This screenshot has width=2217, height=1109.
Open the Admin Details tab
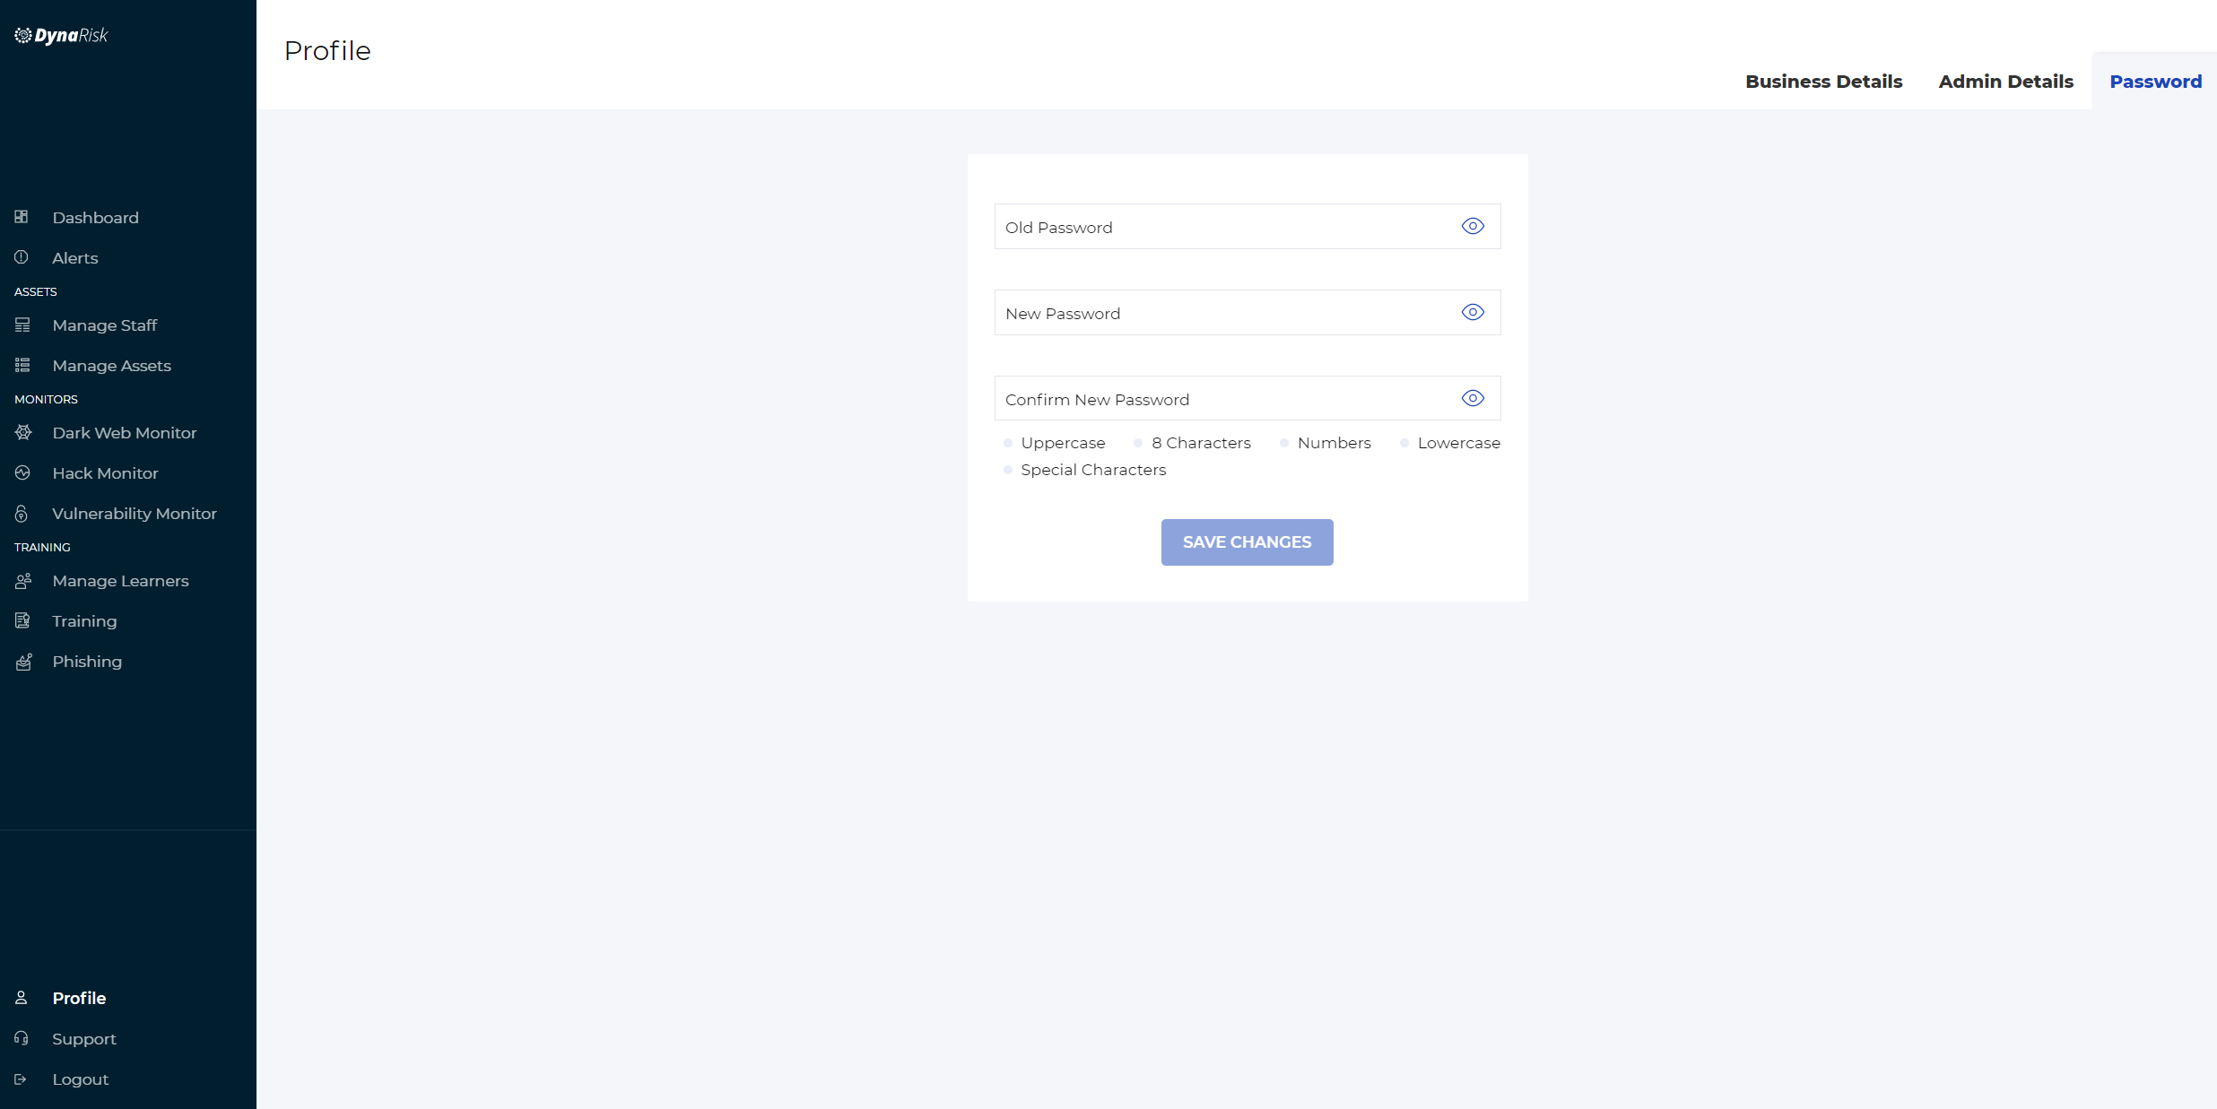point(2005,82)
